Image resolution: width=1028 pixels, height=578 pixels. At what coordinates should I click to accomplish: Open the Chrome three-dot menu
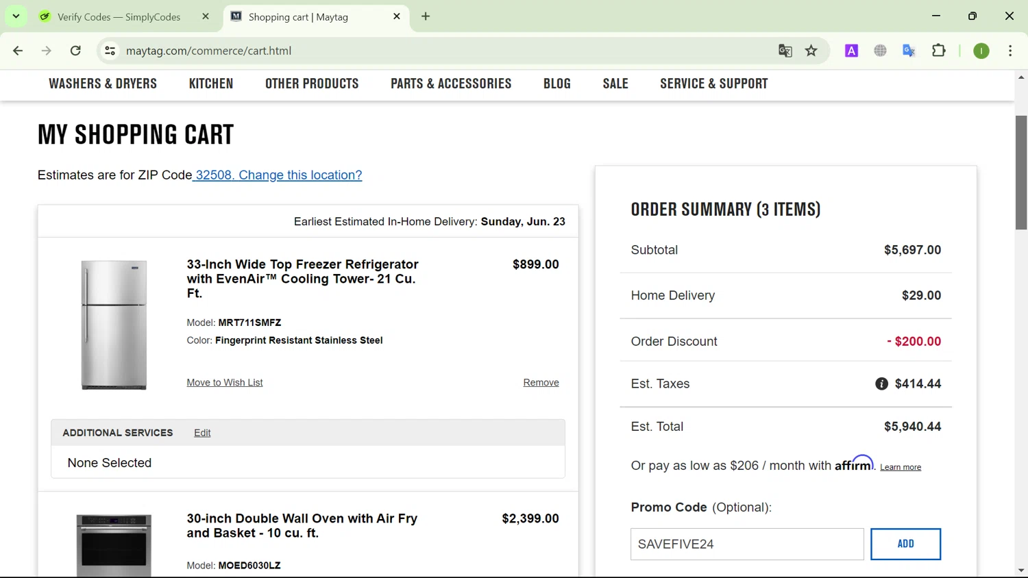[1010, 51]
